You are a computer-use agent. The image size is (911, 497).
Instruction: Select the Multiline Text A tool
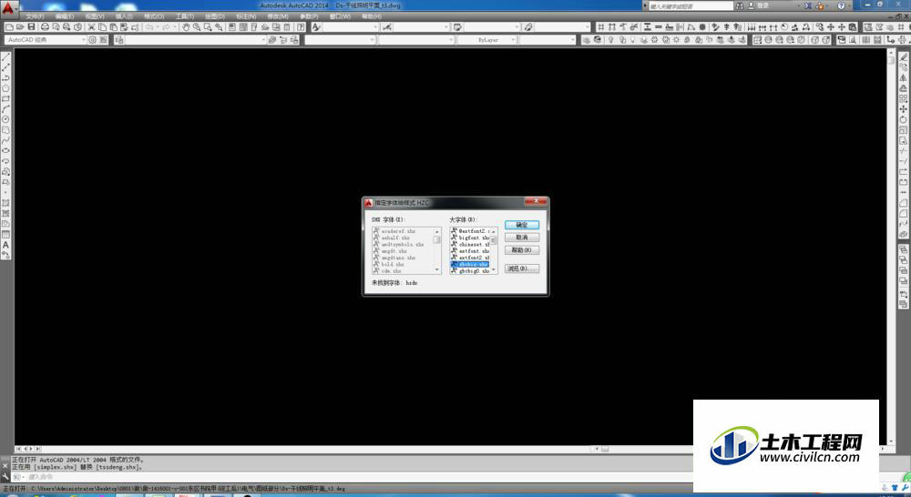tap(5, 245)
